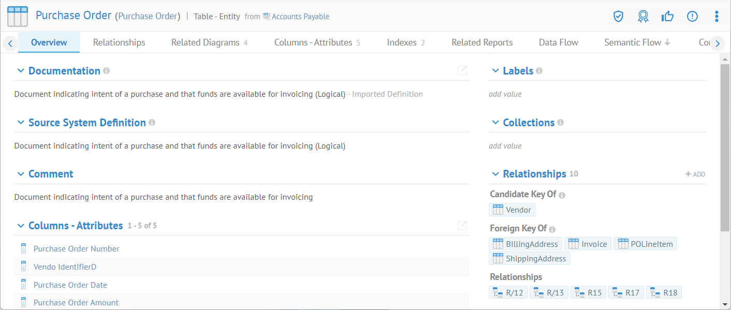Image resolution: width=731 pixels, height=310 pixels.
Task: Click the exclamation warning icon
Action: coord(692,17)
